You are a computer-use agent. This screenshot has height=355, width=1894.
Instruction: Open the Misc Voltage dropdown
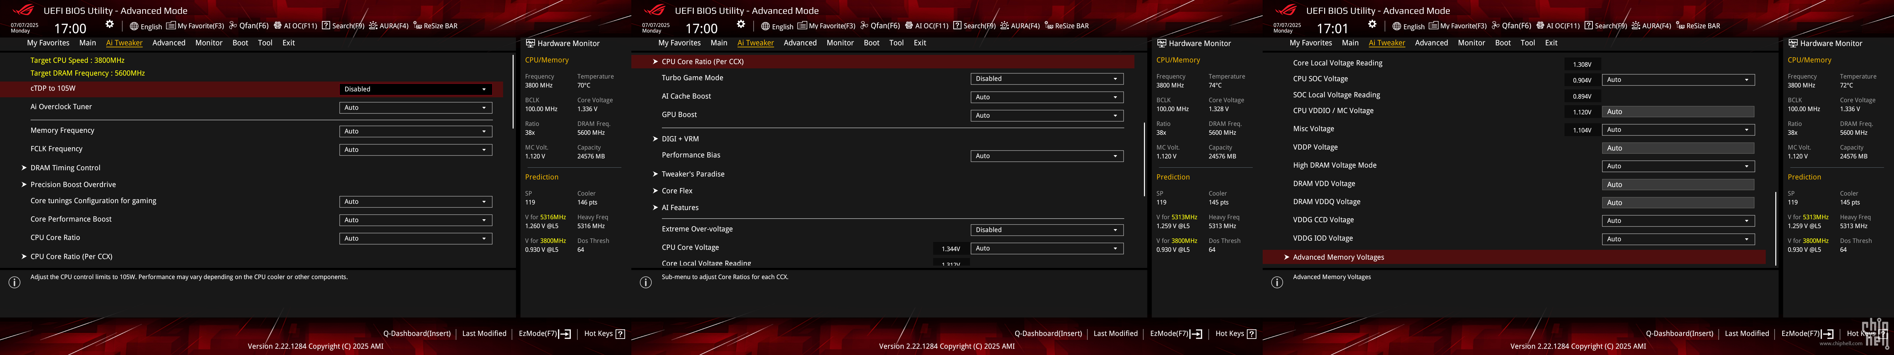click(1678, 130)
